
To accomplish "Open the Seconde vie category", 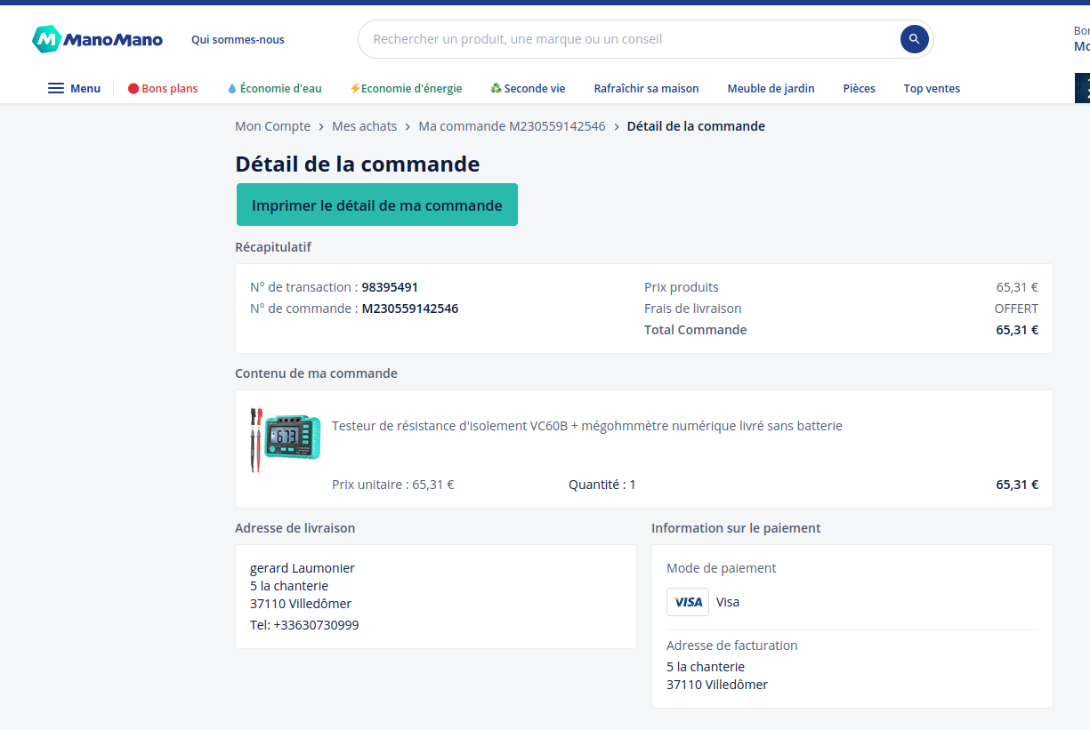I will (x=528, y=88).
